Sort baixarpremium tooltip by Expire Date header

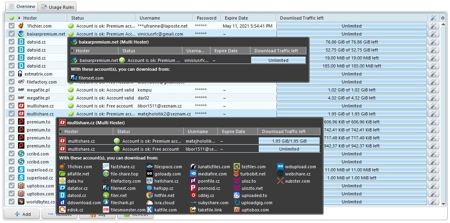[230, 51]
